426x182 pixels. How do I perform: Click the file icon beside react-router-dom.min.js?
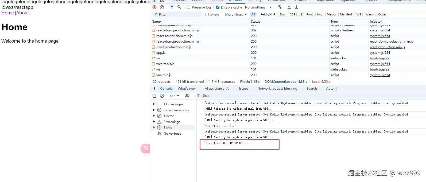153,36
